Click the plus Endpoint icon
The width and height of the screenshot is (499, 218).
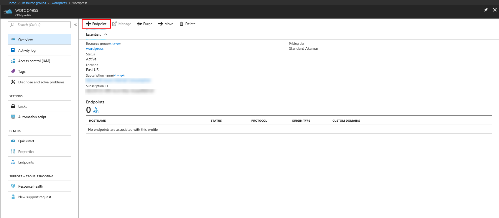point(88,24)
